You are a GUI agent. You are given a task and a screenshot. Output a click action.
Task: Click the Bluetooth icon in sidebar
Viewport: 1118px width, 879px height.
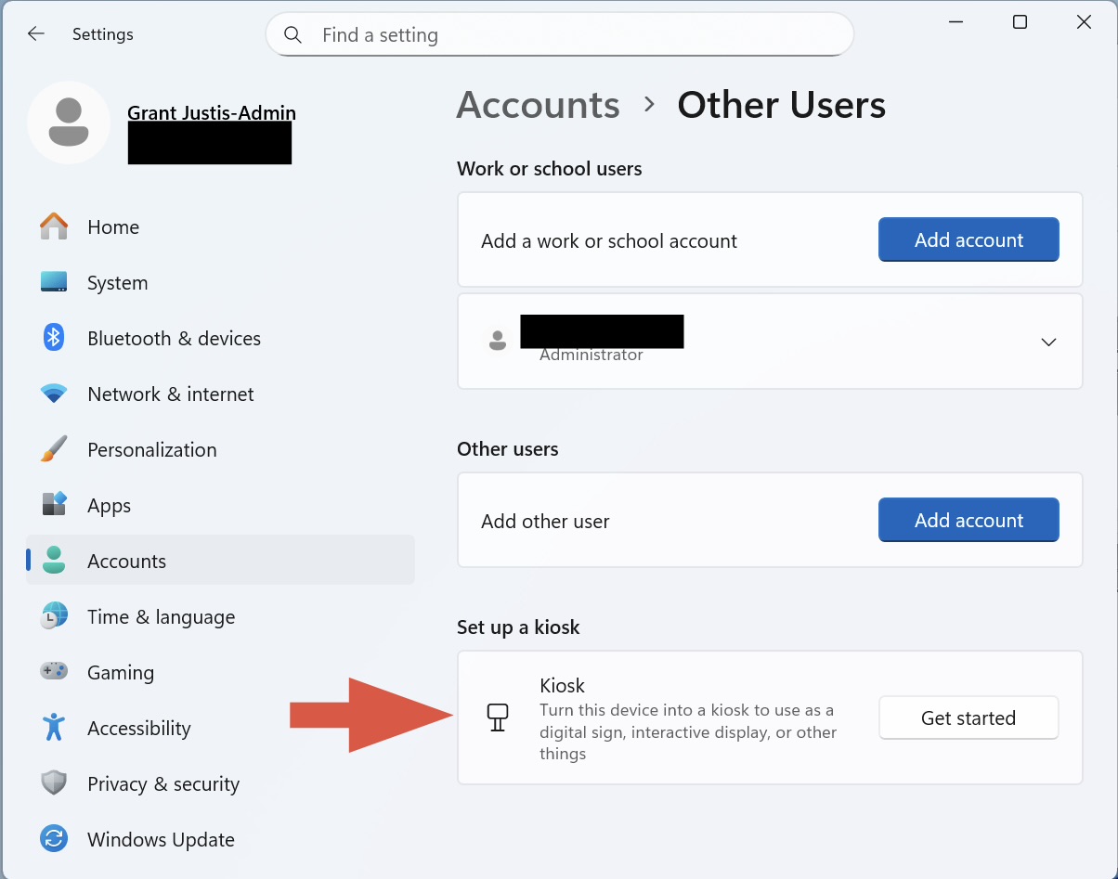tap(54, 338)
